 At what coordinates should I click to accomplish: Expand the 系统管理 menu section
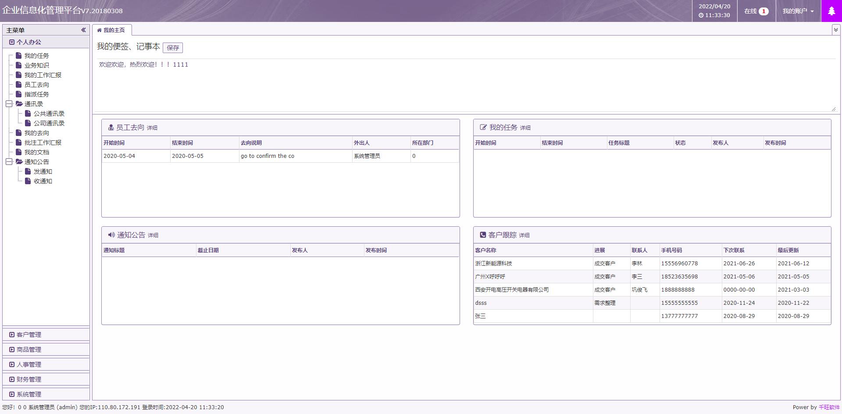click(x=46, y=394)
